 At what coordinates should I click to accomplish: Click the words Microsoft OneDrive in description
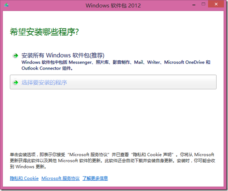tap(184, 62)
